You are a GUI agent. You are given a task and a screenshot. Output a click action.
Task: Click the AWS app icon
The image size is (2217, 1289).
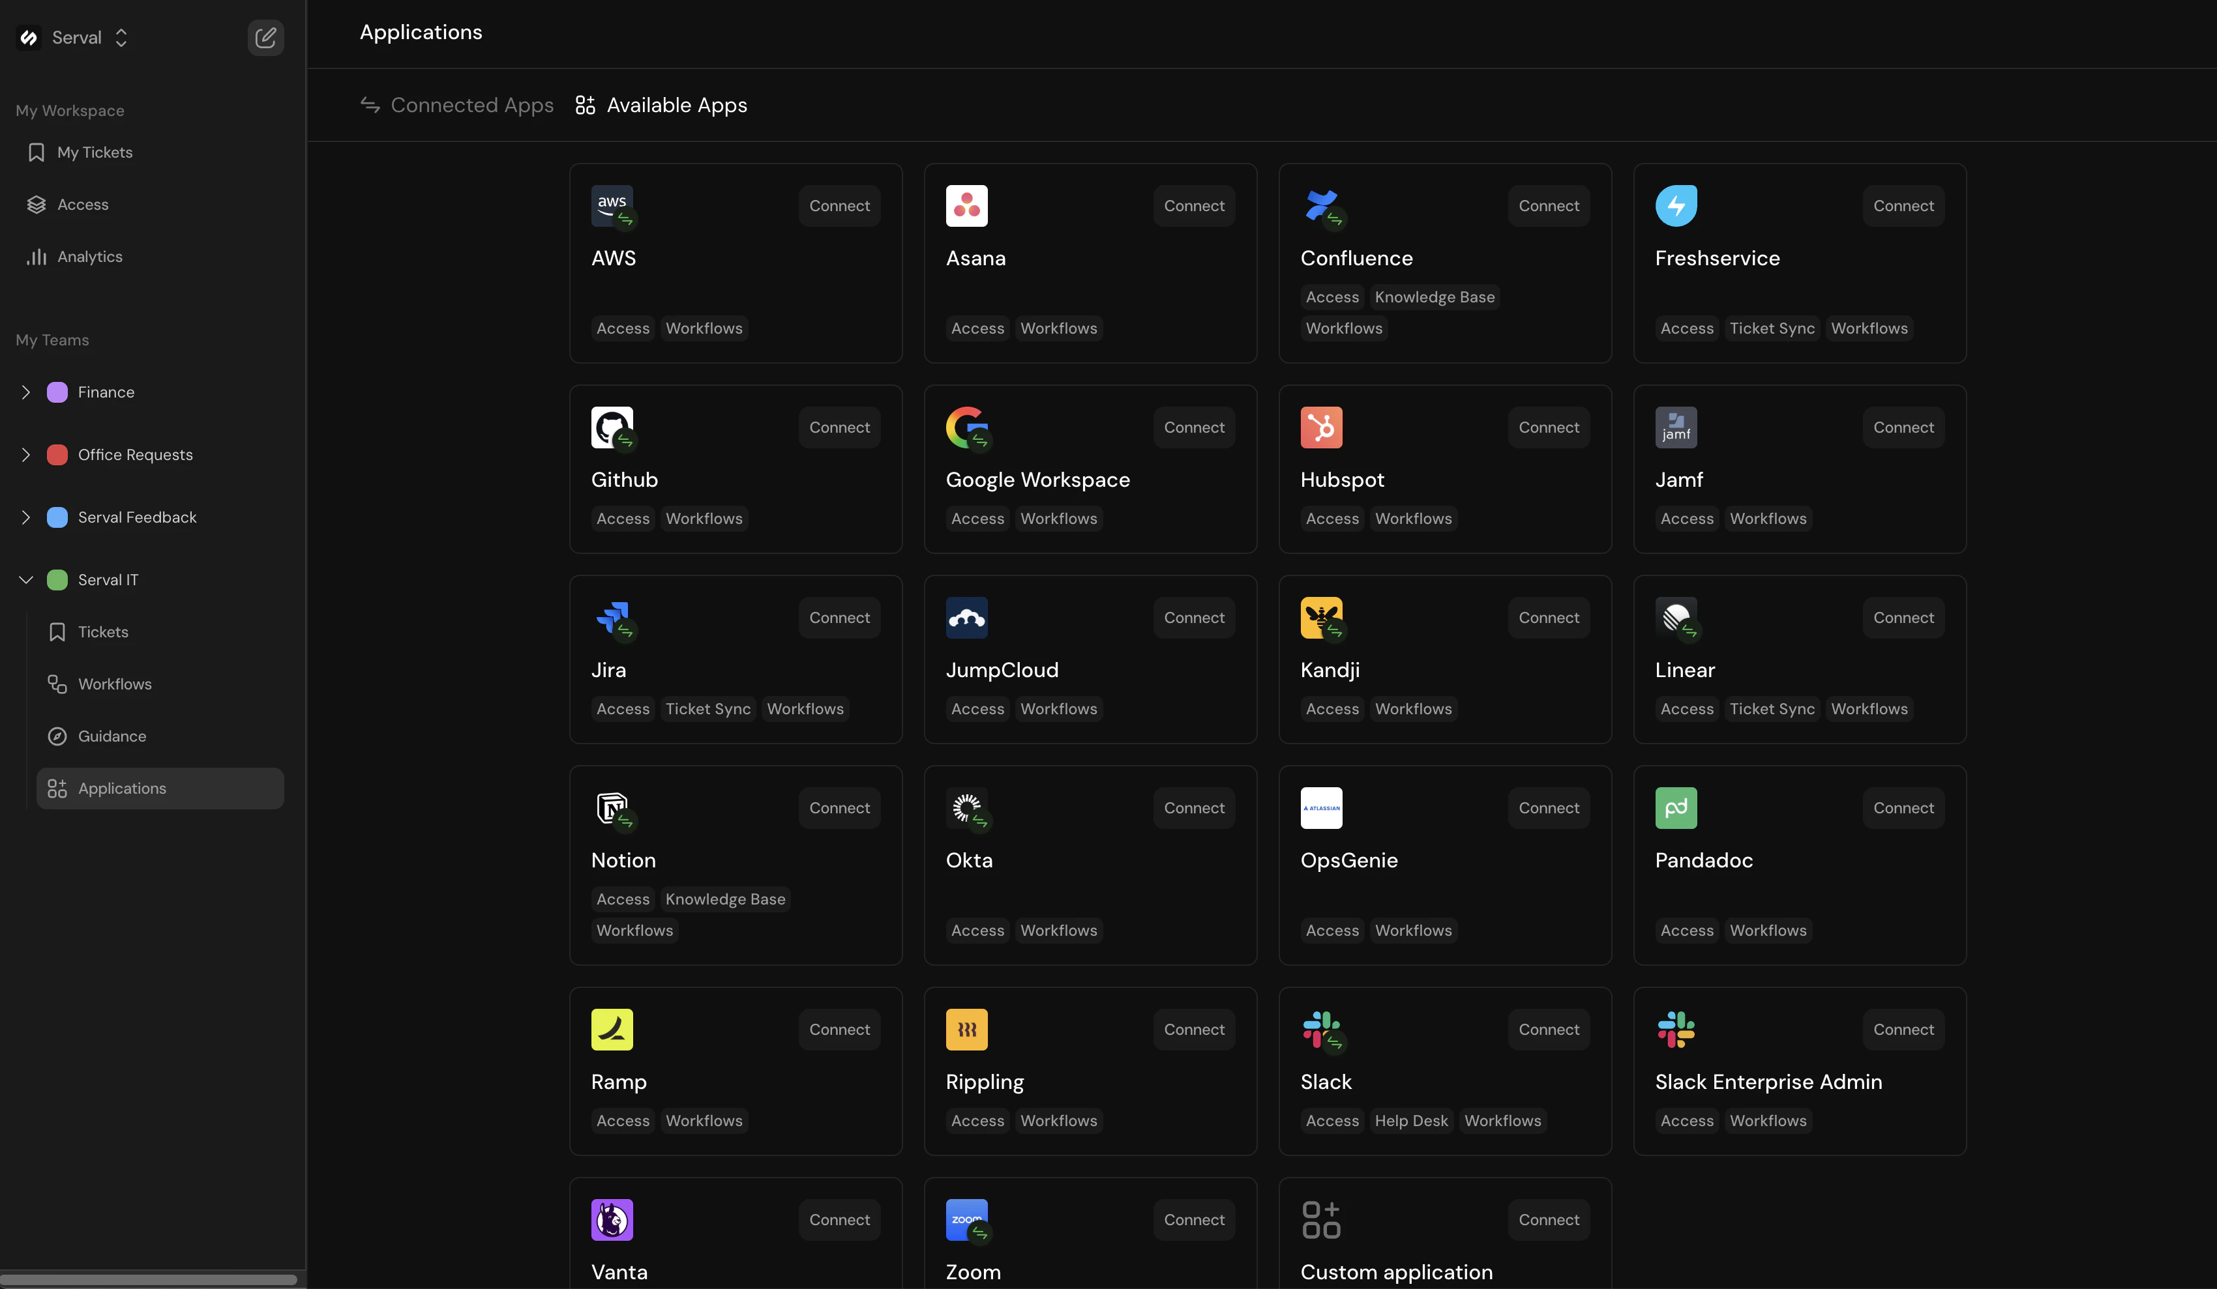pos(612,205)
